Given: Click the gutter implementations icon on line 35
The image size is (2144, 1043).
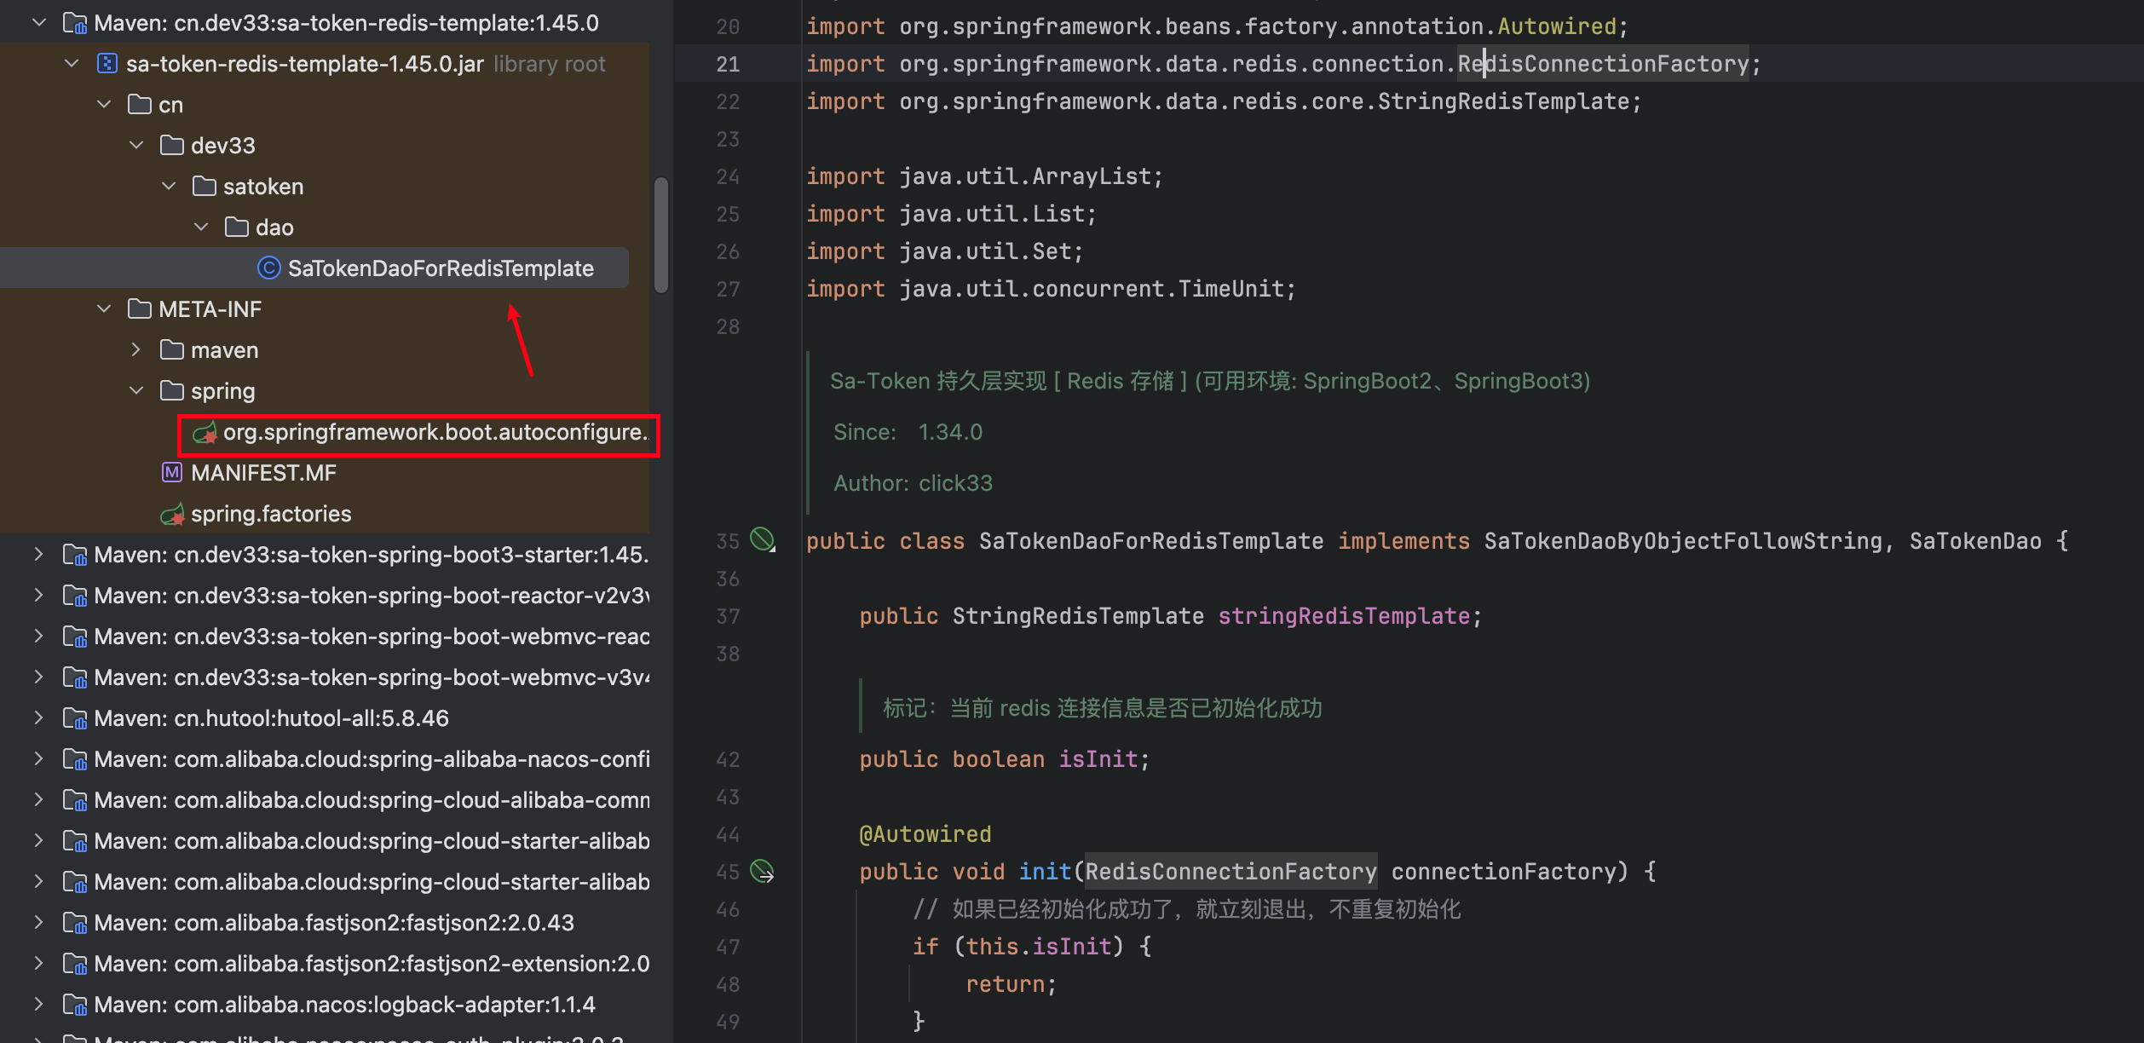Looking at the screenshot, I should click(762, 539).
